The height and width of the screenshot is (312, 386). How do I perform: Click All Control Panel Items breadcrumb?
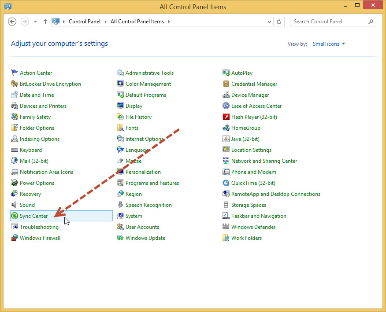pyautogui.click(x=137, y=22)
